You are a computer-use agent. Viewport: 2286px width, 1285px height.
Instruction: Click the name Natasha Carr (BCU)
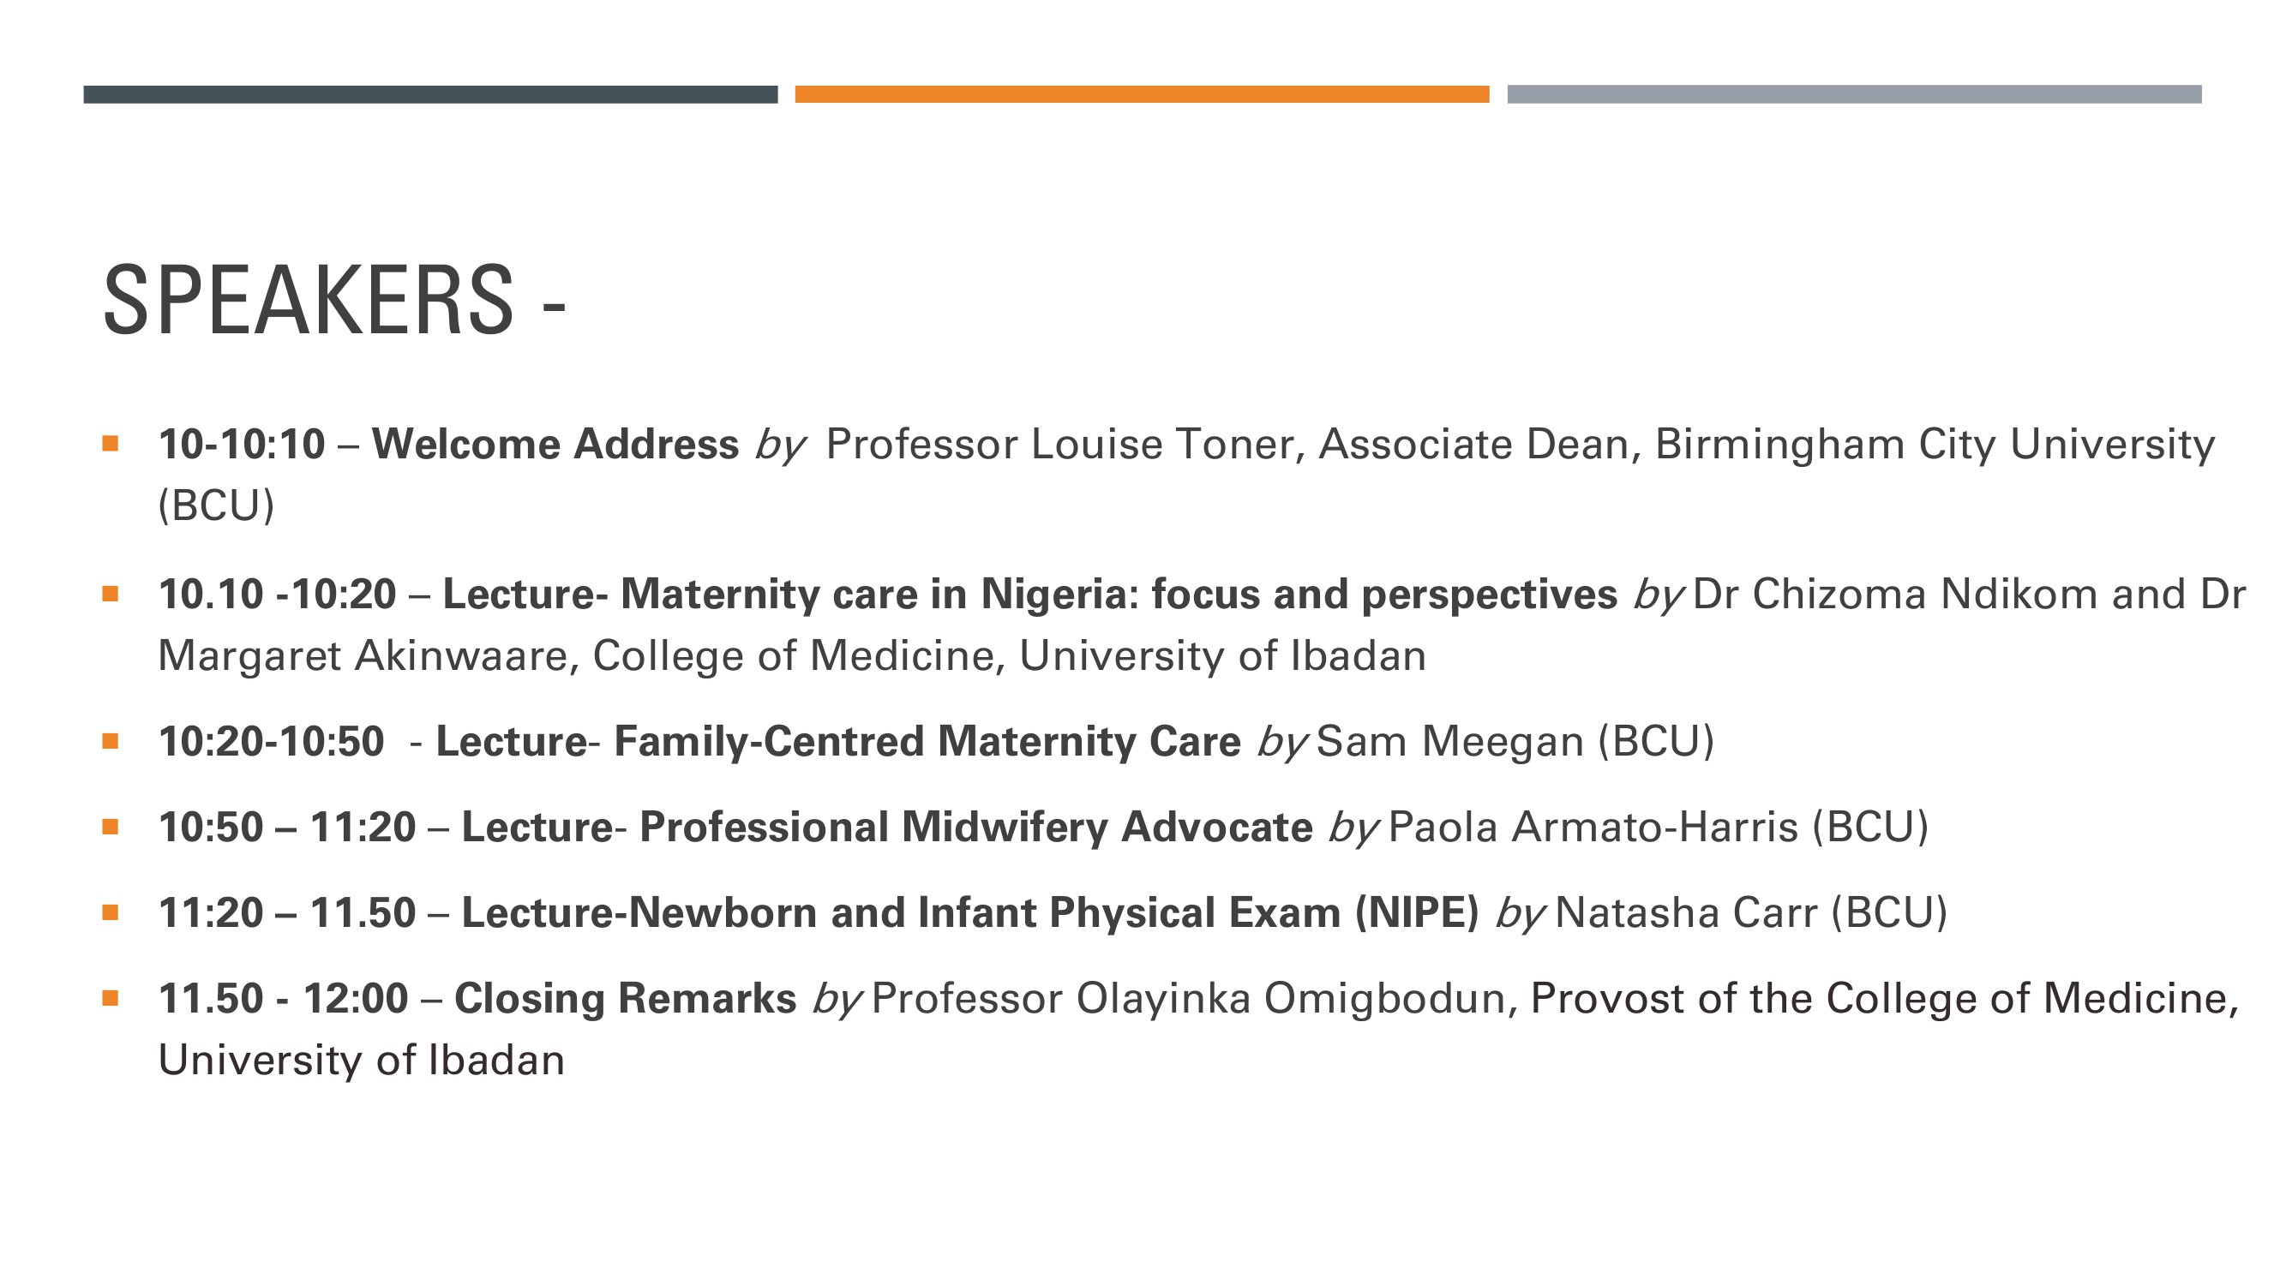(1751, 912)
